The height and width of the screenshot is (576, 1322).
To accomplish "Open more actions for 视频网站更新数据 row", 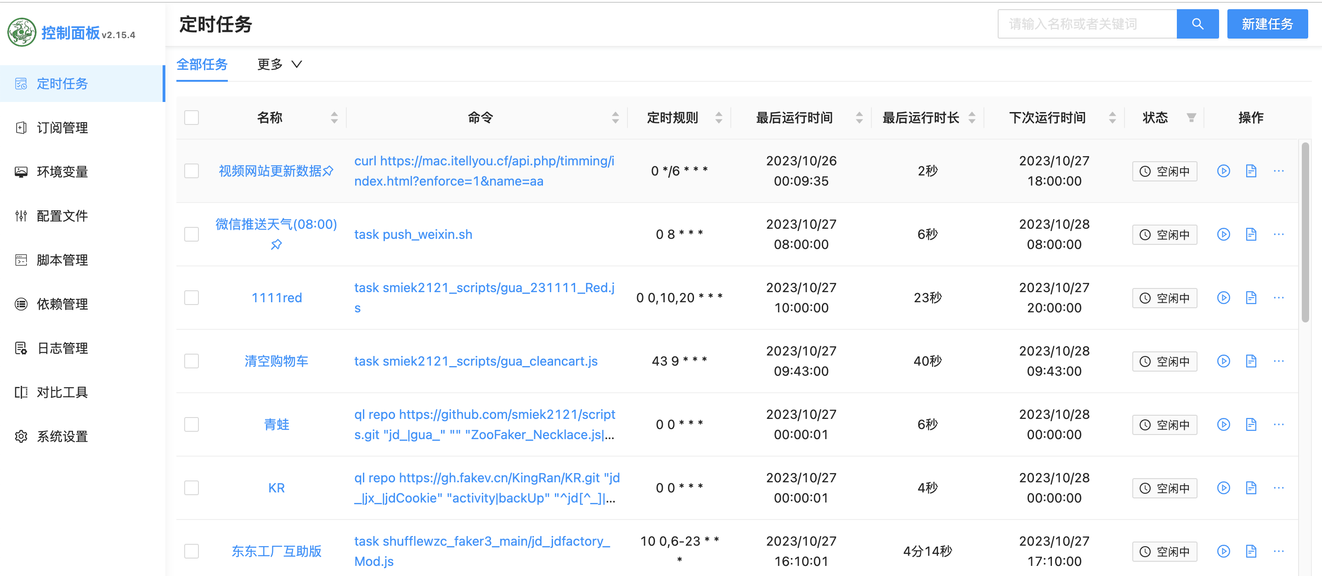I will pyautogui.click(x=1278, y=171).
